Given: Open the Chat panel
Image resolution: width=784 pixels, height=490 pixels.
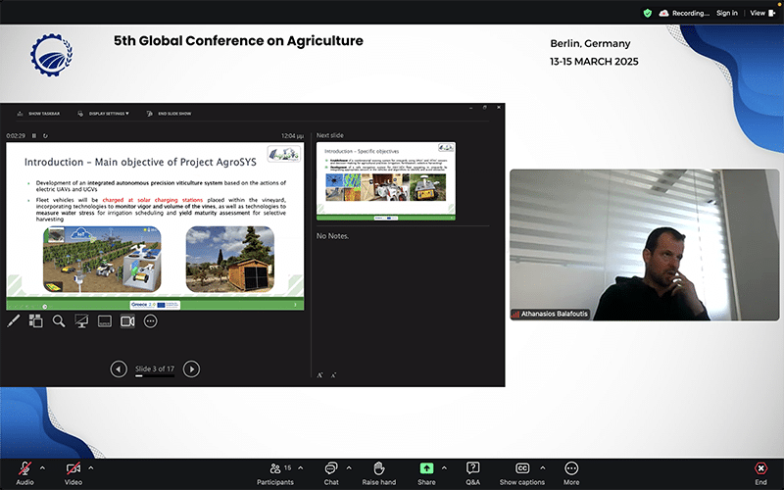Looking at the screenshot, I should tap(331, 473).
